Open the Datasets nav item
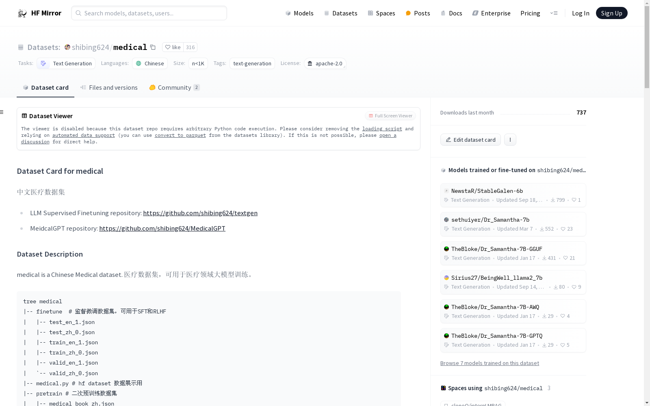The height and width of the screenshot is (406, 650). point(340,13)
